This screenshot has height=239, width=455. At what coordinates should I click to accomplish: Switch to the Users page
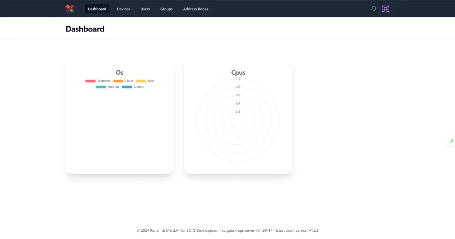(145, 9)
